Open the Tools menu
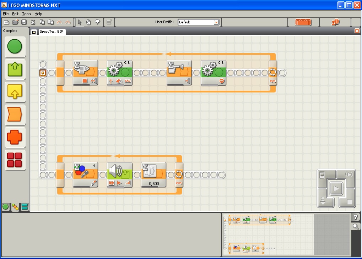The height and width of the screenshot is (259, 362). 27,14
